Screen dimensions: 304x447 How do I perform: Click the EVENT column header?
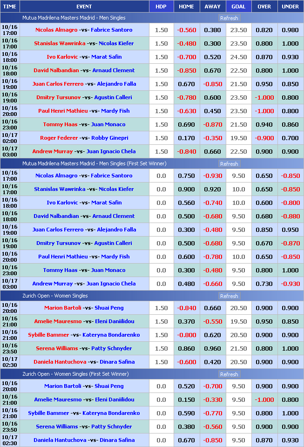point(84,7)
